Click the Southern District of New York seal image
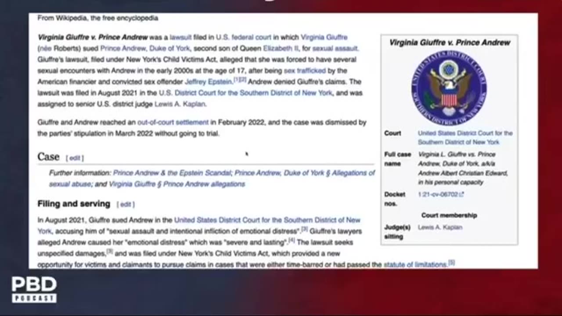 (x=449, y=88)
